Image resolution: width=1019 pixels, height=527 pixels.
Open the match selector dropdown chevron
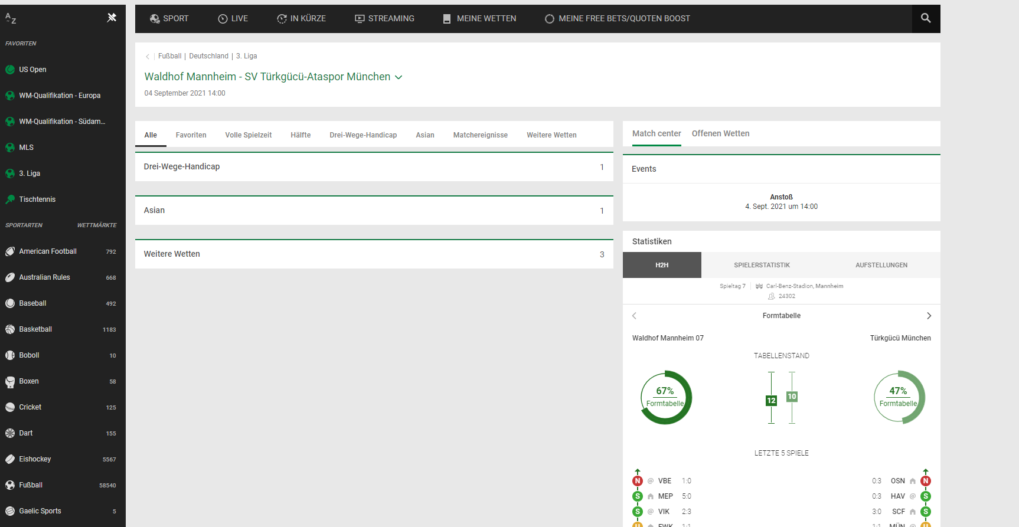tap(399, 77)
